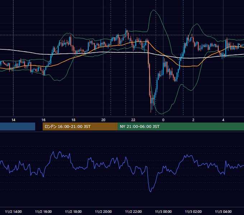Click the 11/2 14:00 date label
The width and height of the screenshot is (244, 215).
click(x=13, y=211)
